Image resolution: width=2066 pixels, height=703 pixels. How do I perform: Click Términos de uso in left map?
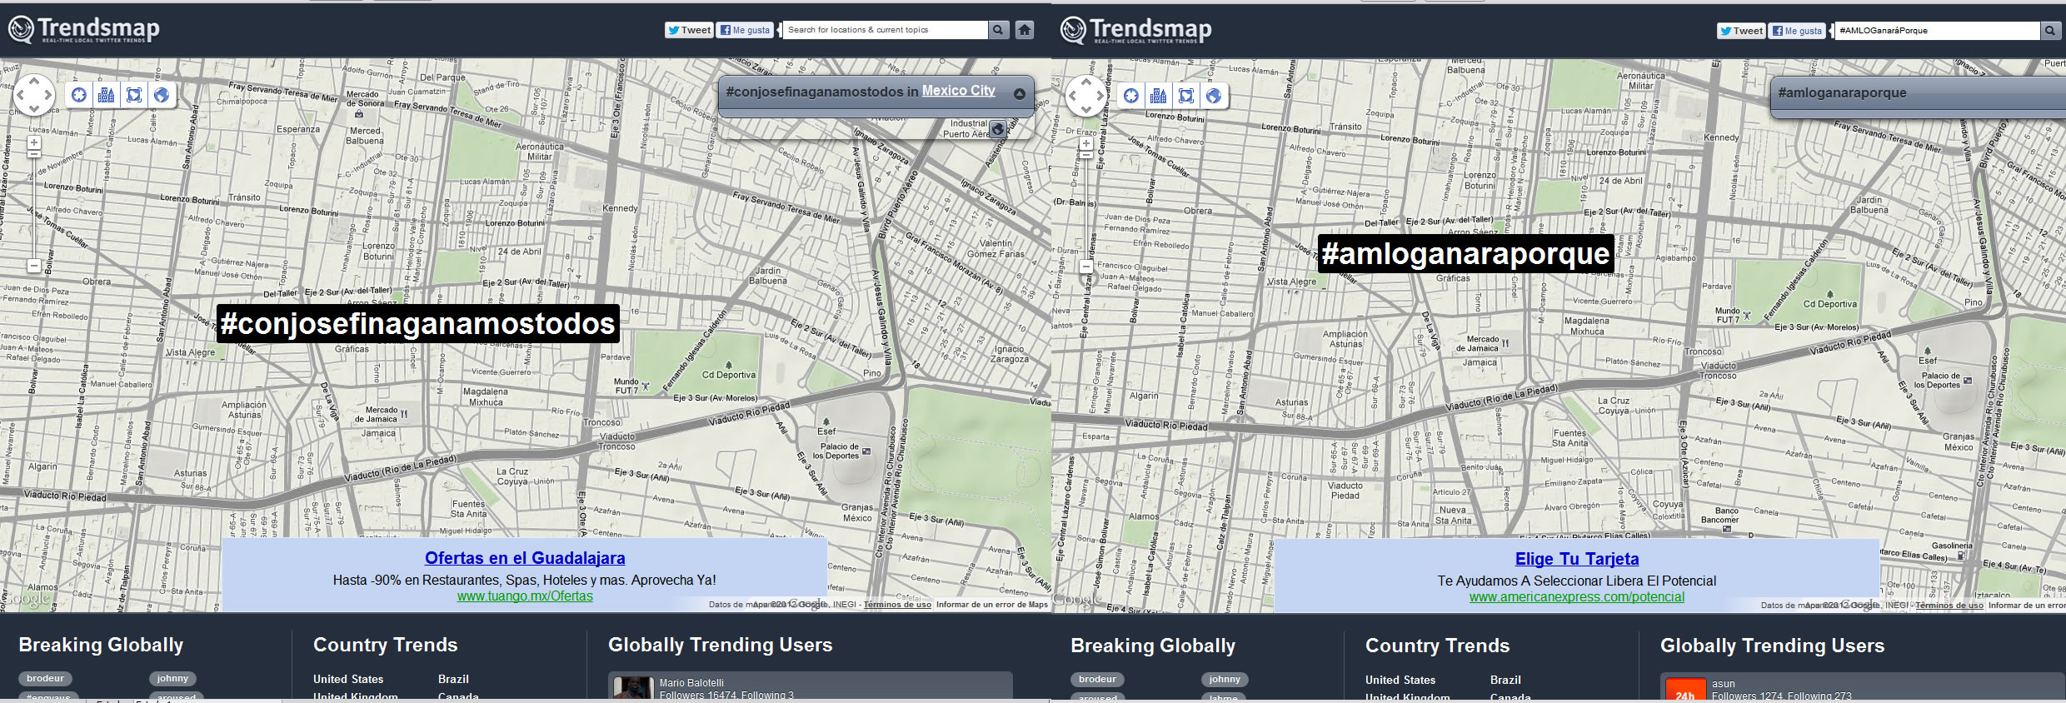click(x=897, y=605)
